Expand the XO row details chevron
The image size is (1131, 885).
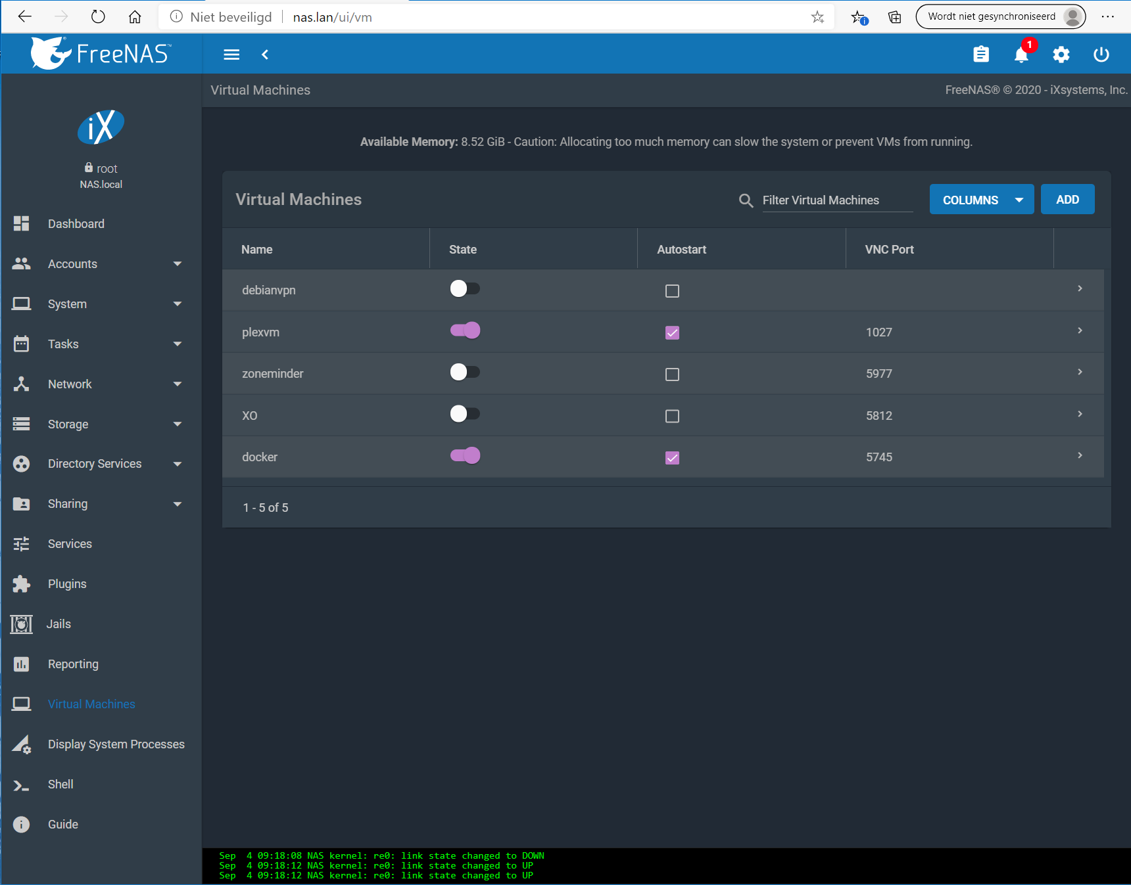click(x=1080, y=414)
